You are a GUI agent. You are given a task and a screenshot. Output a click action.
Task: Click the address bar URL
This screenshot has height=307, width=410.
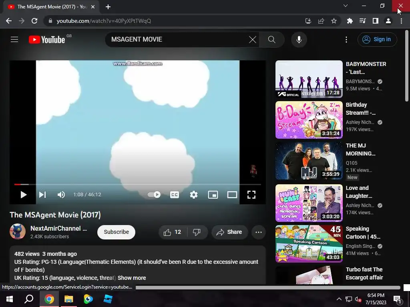coord(104,21)
